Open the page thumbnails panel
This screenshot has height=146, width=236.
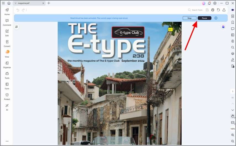click(232, 16)
